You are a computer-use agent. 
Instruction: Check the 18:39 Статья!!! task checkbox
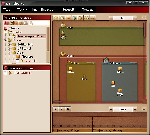(5, 73)
